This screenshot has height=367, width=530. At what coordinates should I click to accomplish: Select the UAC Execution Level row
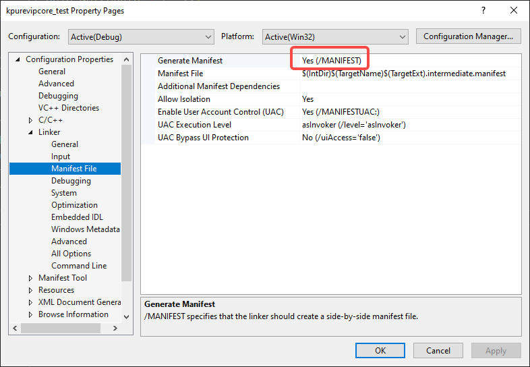(194, 125)
